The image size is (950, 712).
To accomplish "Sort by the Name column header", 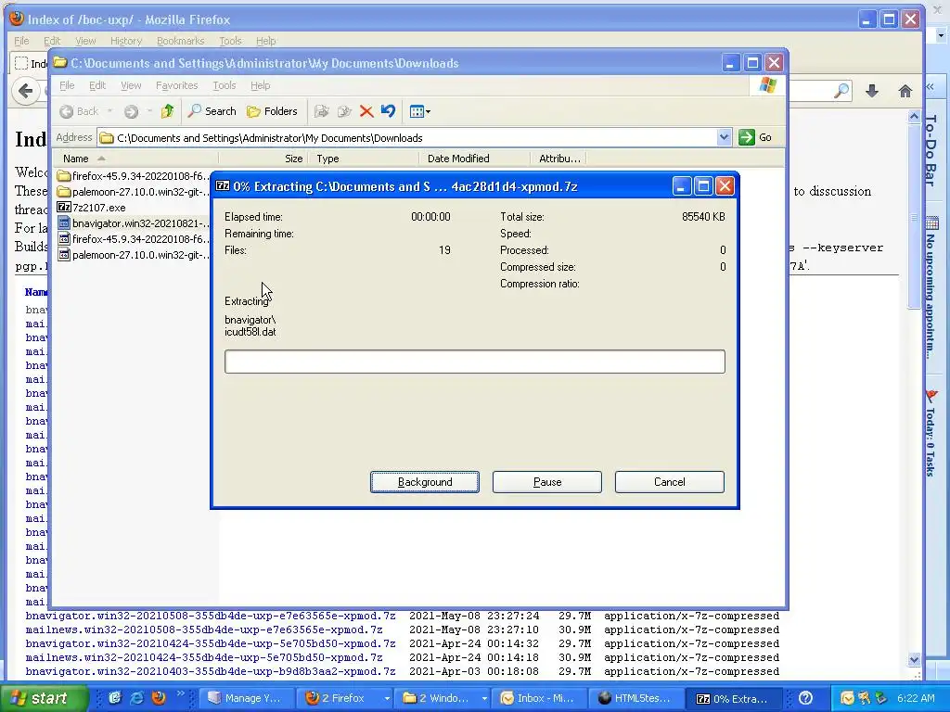I will (135, 159).
